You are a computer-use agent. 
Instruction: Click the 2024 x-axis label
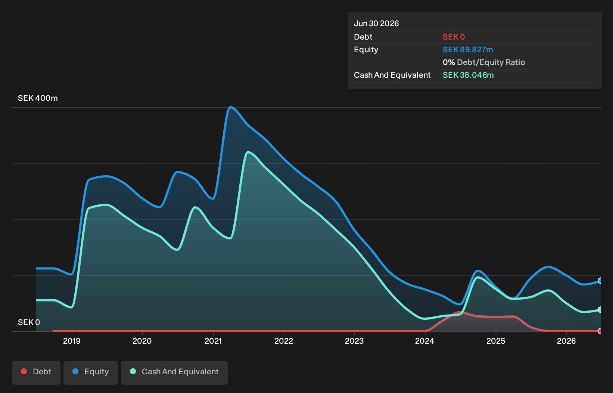coord(425,341)
